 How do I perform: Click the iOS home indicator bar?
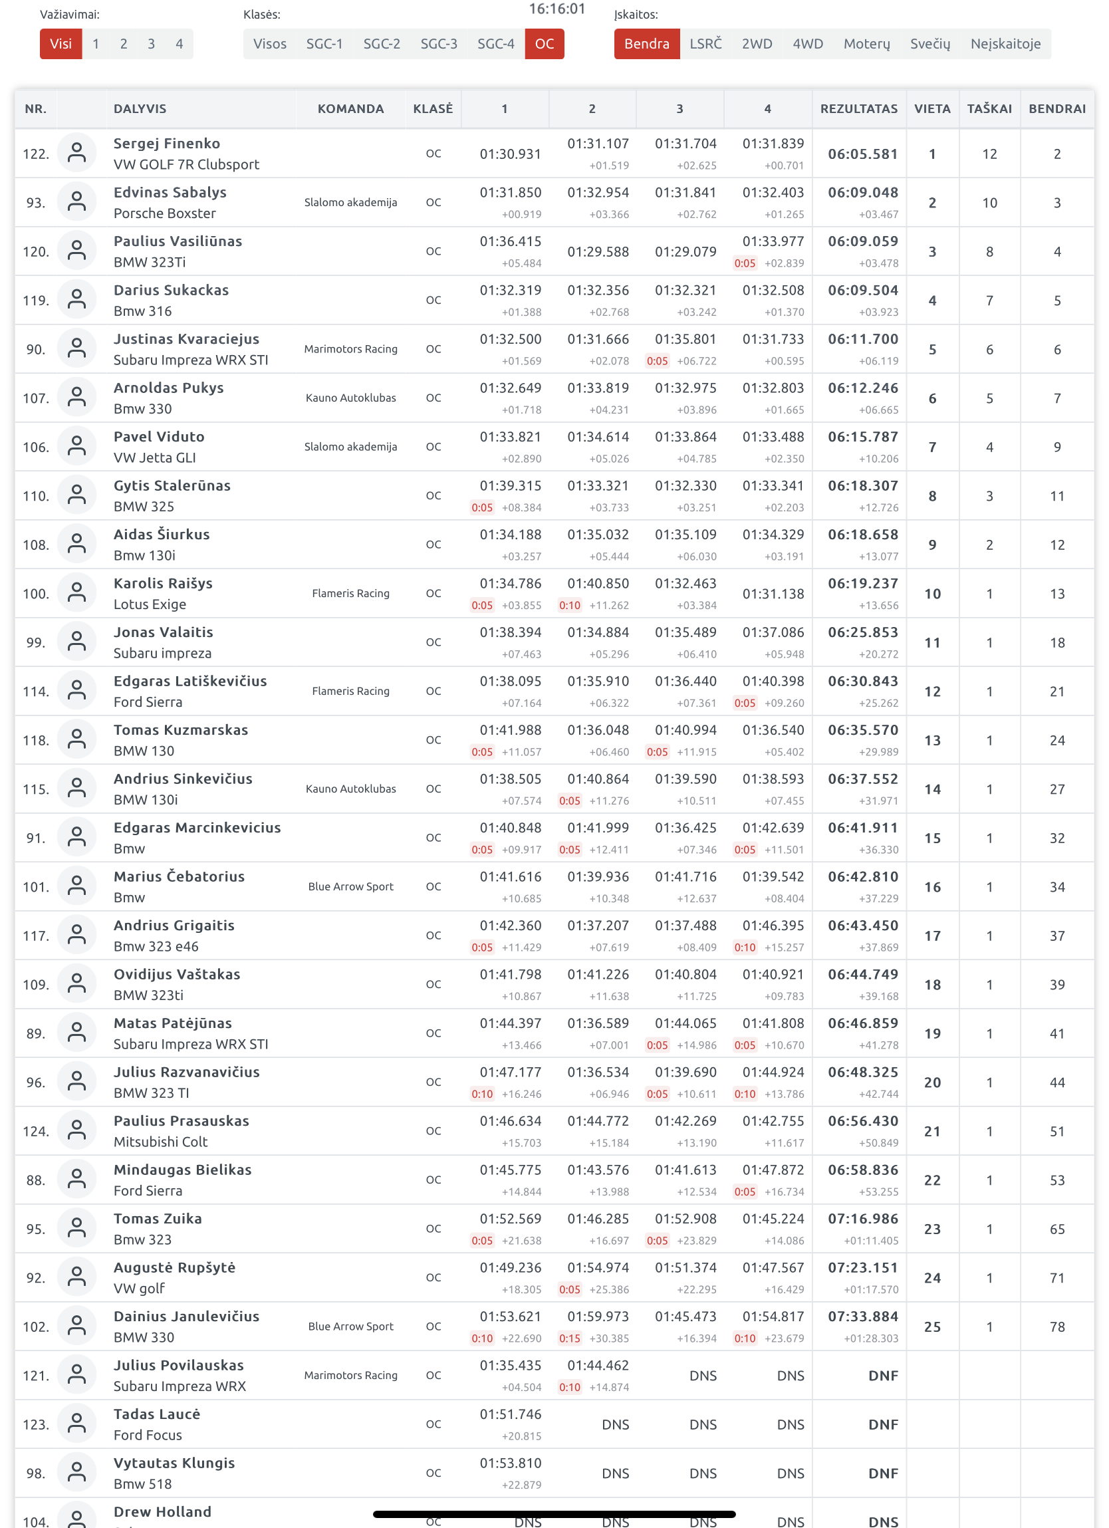coord(554,1514)
